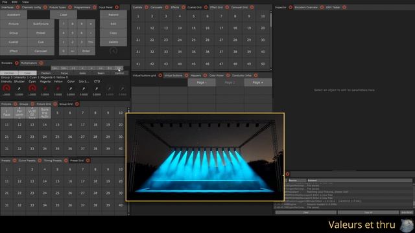Close the Conductor Infos tab icon
The height and width of the screenshot is (233, 415).
click(255, 76)
